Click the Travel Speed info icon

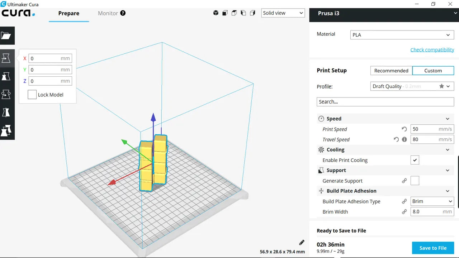(404, 139)
